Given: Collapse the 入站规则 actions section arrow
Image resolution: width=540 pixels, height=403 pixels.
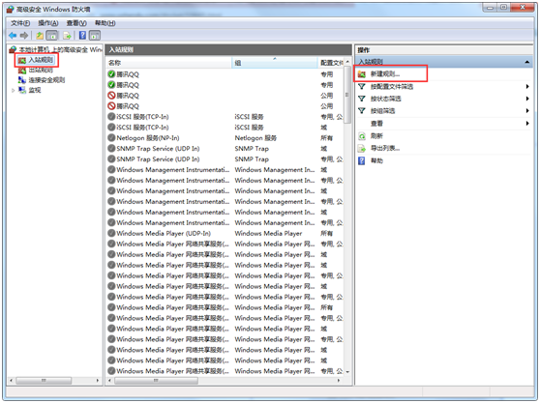Looking at the screenshot, I should [x=526, y=62].
